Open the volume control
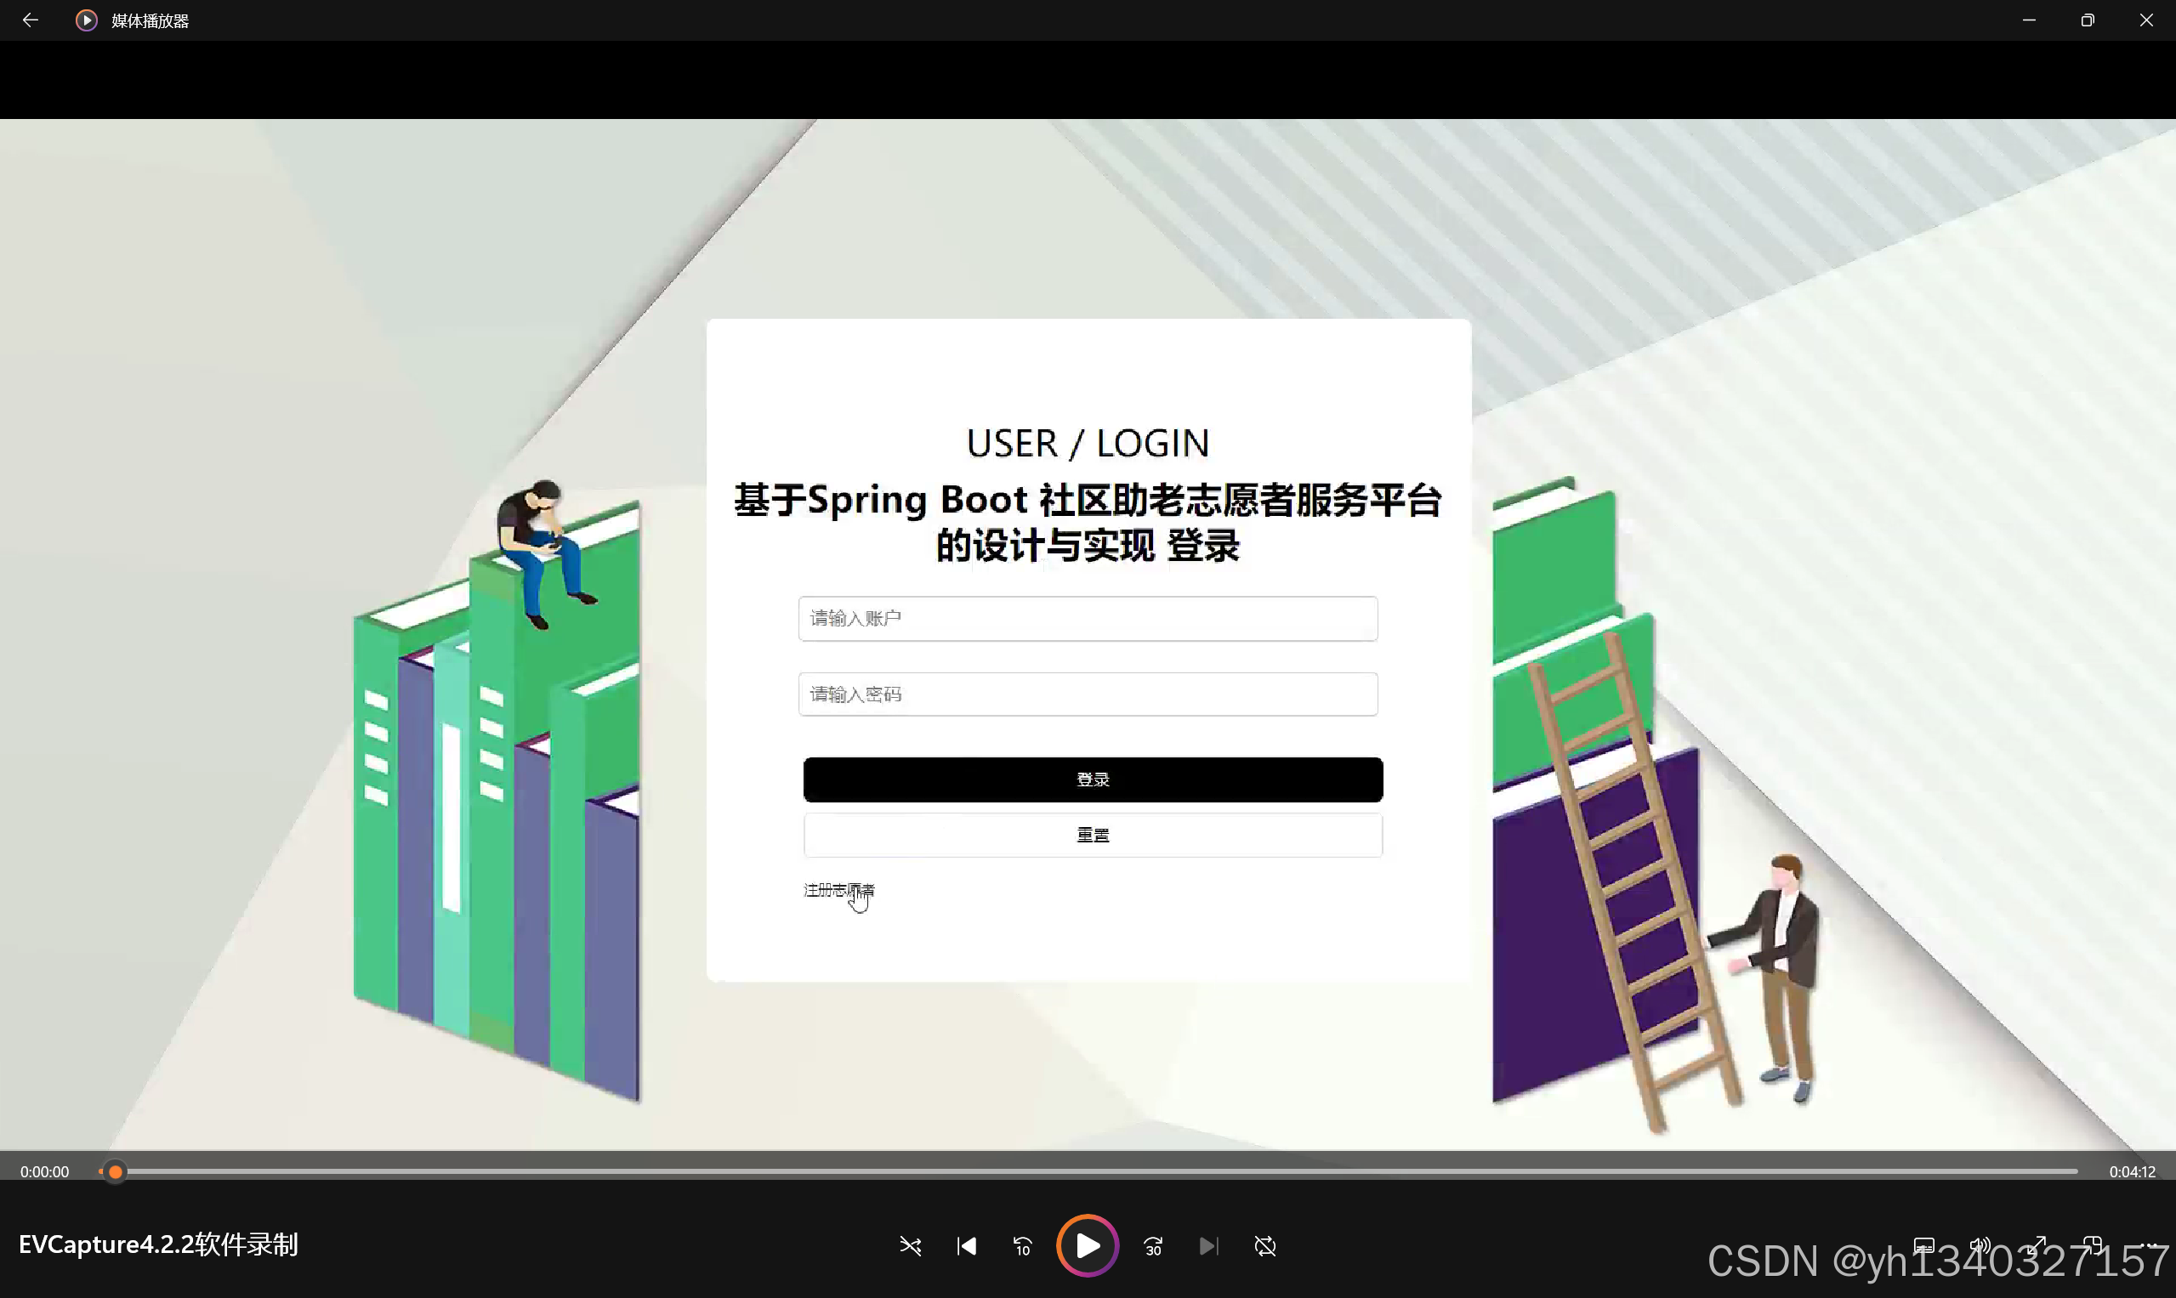Image resolution: width=2176 pixels, height=1298 pixels. (x=1980, y=1245)
